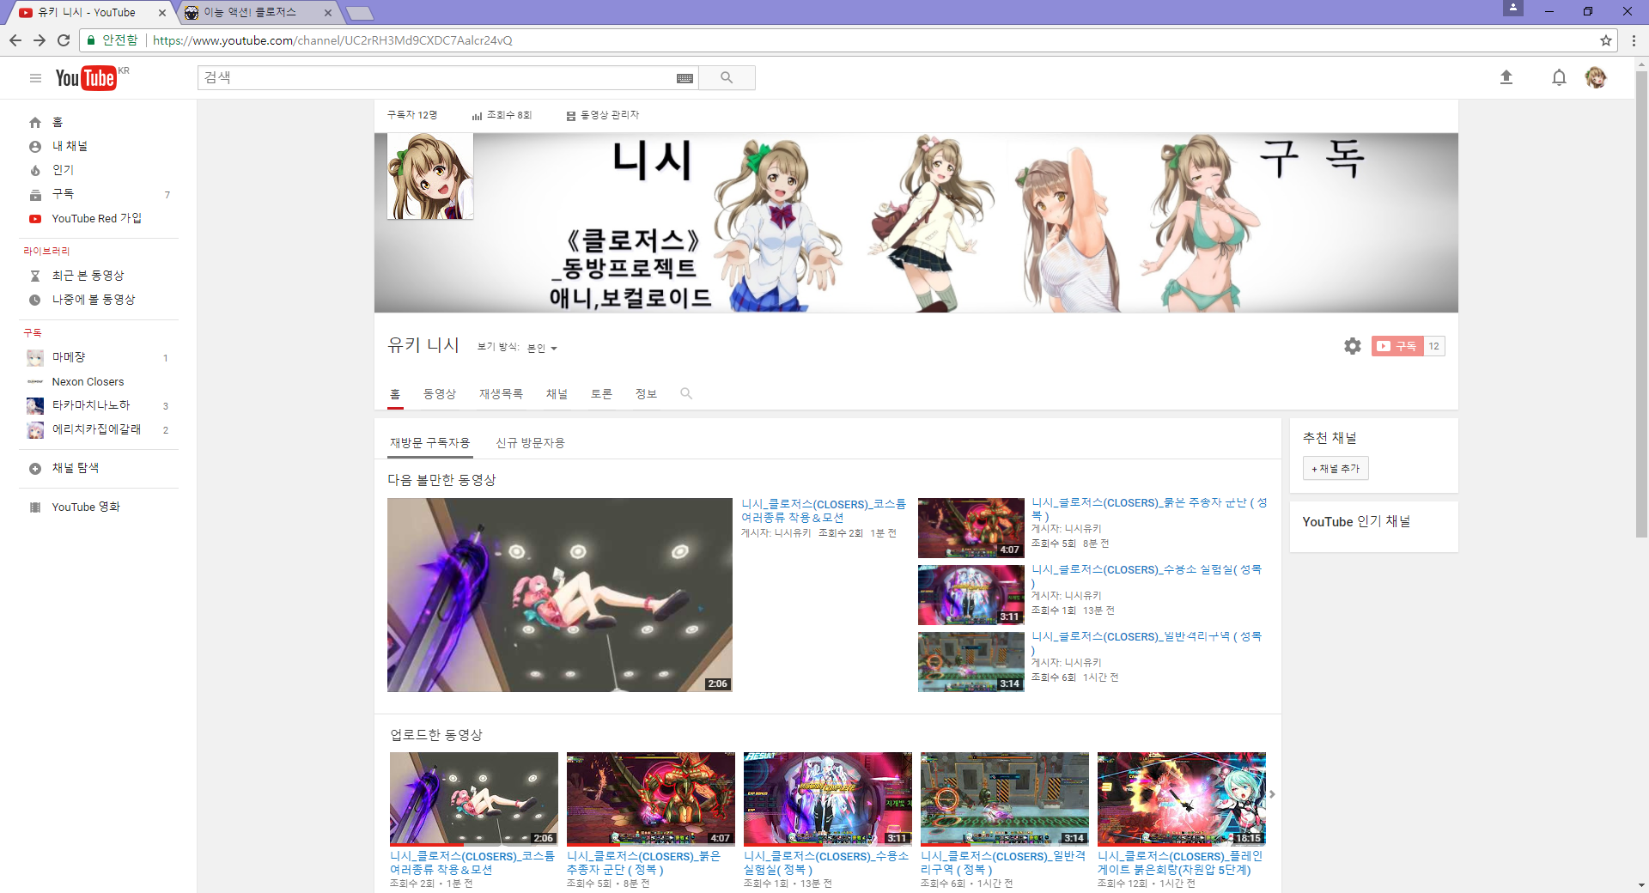This screenshot has width=1649, height=893.
Task: Switch to 신규 방문자용 tab
Action: [x=530, y=442]
